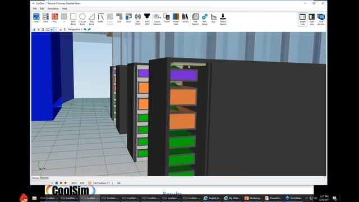Click the Run simulation icon

click(214, 18)
